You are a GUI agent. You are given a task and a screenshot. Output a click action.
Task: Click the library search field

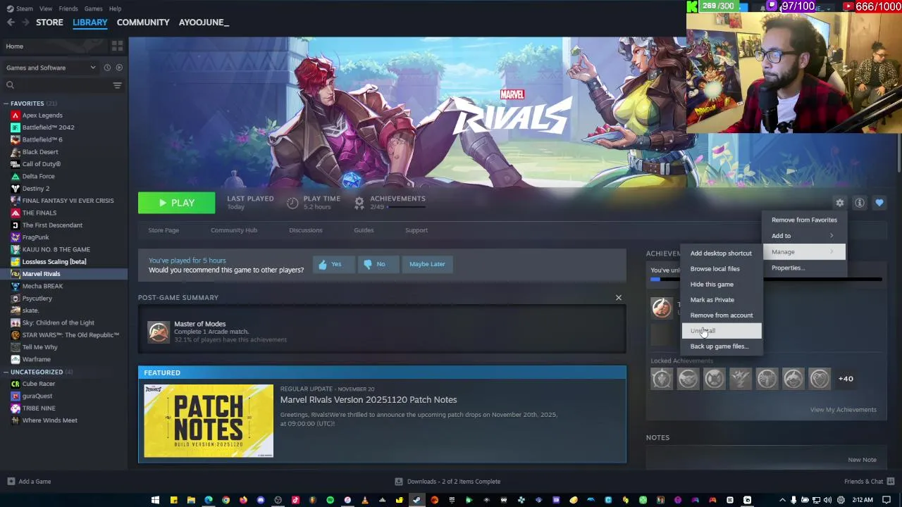coord(56,85)
